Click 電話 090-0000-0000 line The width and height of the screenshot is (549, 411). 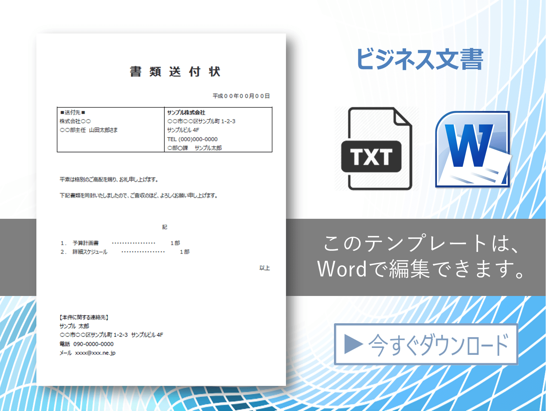coord(87,344)
